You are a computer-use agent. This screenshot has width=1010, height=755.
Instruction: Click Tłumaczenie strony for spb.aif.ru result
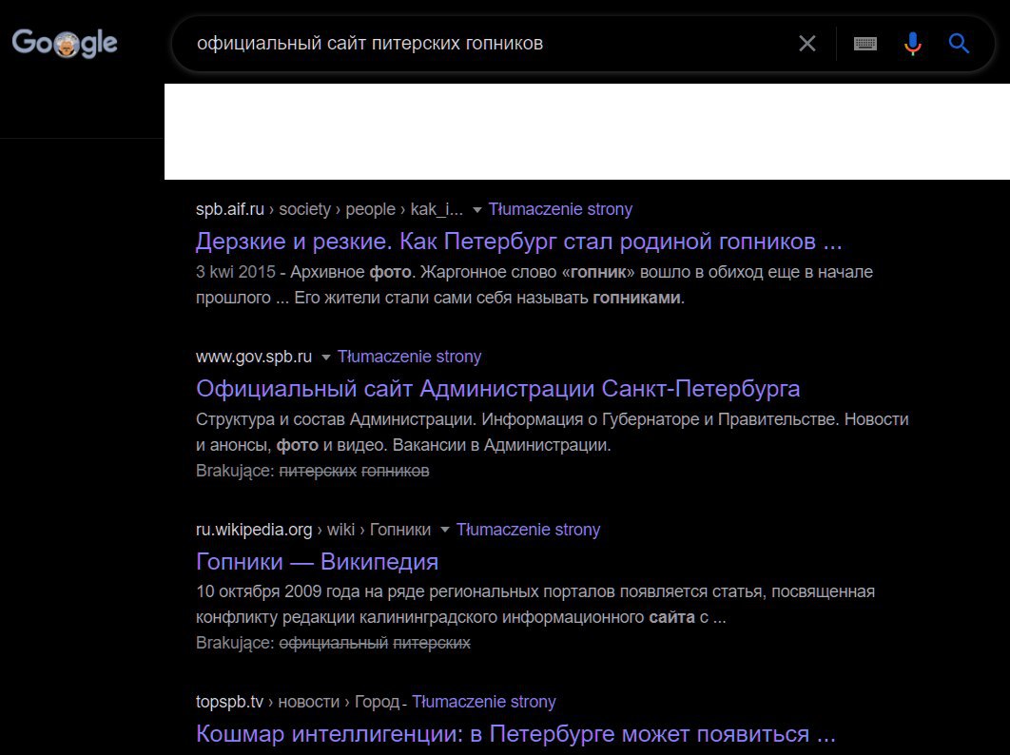pos(560,209)
